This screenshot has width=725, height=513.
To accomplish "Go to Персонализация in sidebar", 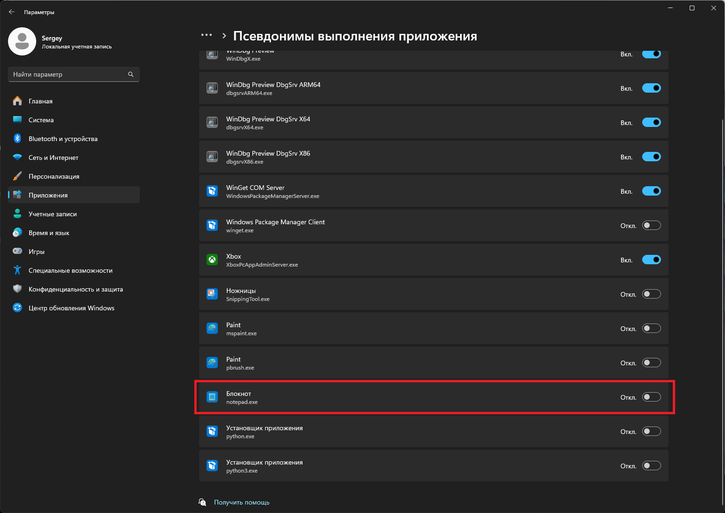I will 54,176.
